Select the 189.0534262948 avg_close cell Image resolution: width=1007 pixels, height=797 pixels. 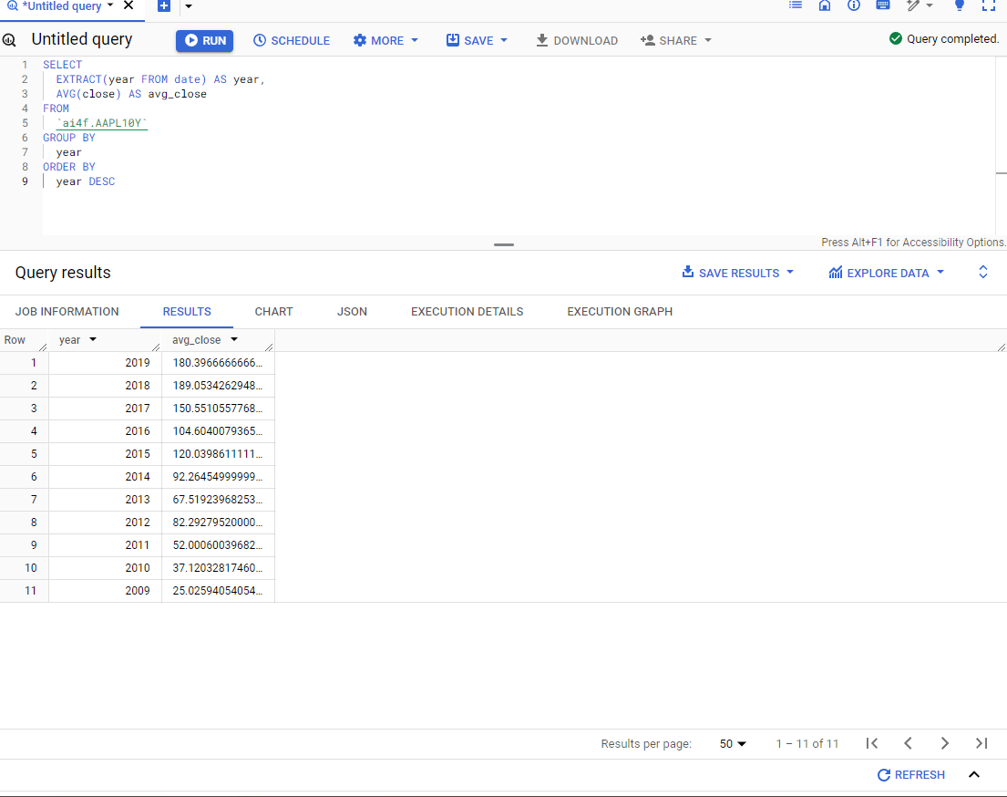[219, 386]
